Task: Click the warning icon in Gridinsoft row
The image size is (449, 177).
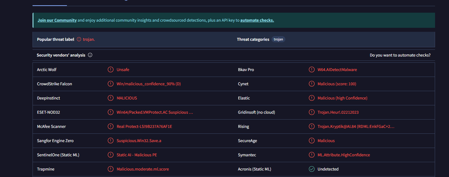Action: pos(312,112)
